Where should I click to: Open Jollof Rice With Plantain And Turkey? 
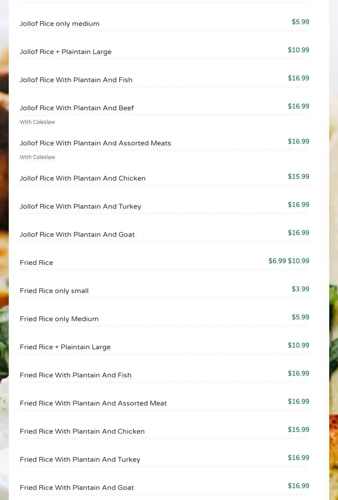[80, 207]
